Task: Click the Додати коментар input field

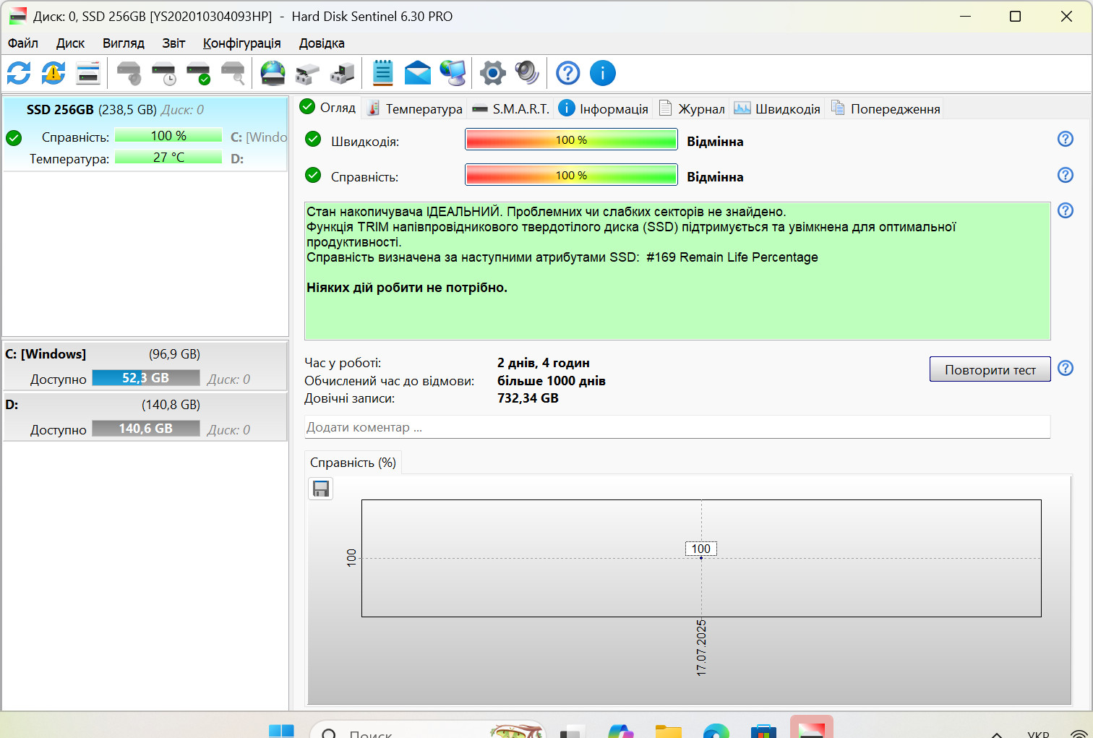Action: [677, 427]
